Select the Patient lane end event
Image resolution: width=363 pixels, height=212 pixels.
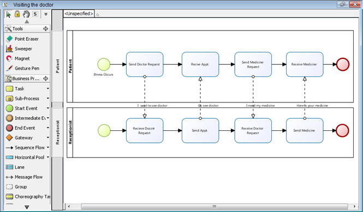click(x=343, y=64)
